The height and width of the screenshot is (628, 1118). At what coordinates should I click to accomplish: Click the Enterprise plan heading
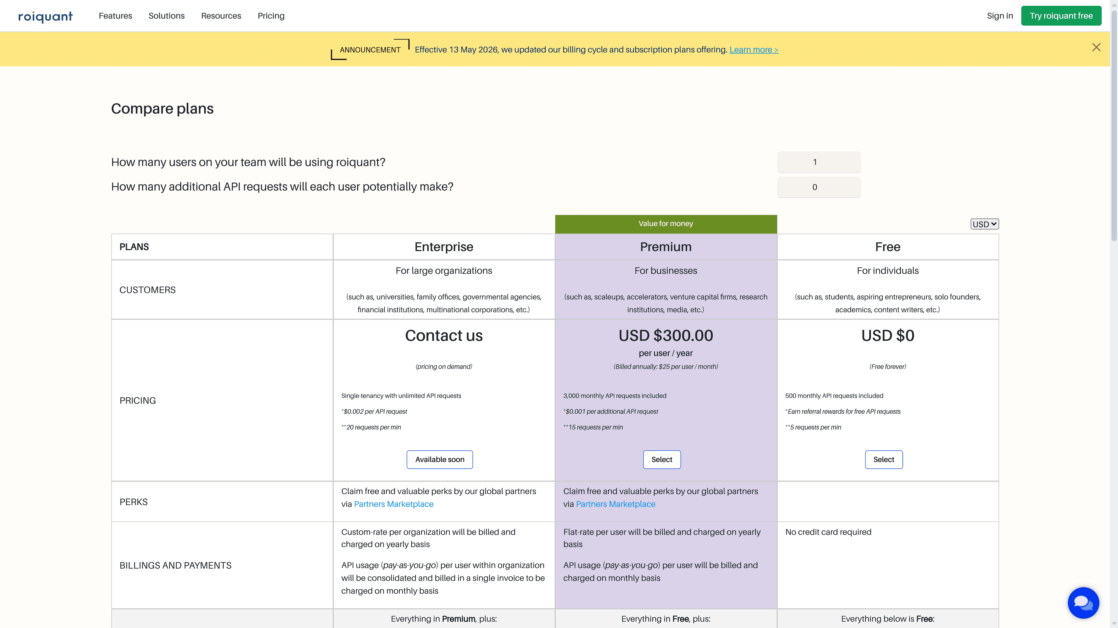click(x=443, y=247)
